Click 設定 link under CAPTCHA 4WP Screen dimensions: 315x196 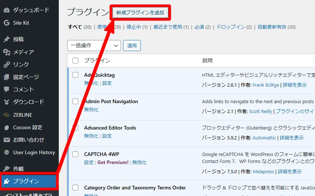(89, 163)
